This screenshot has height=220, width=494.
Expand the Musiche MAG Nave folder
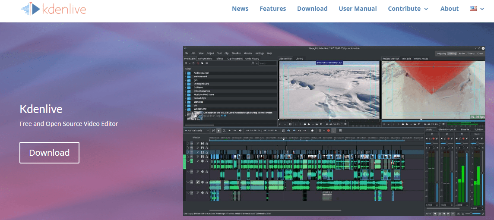click(185, 95)
